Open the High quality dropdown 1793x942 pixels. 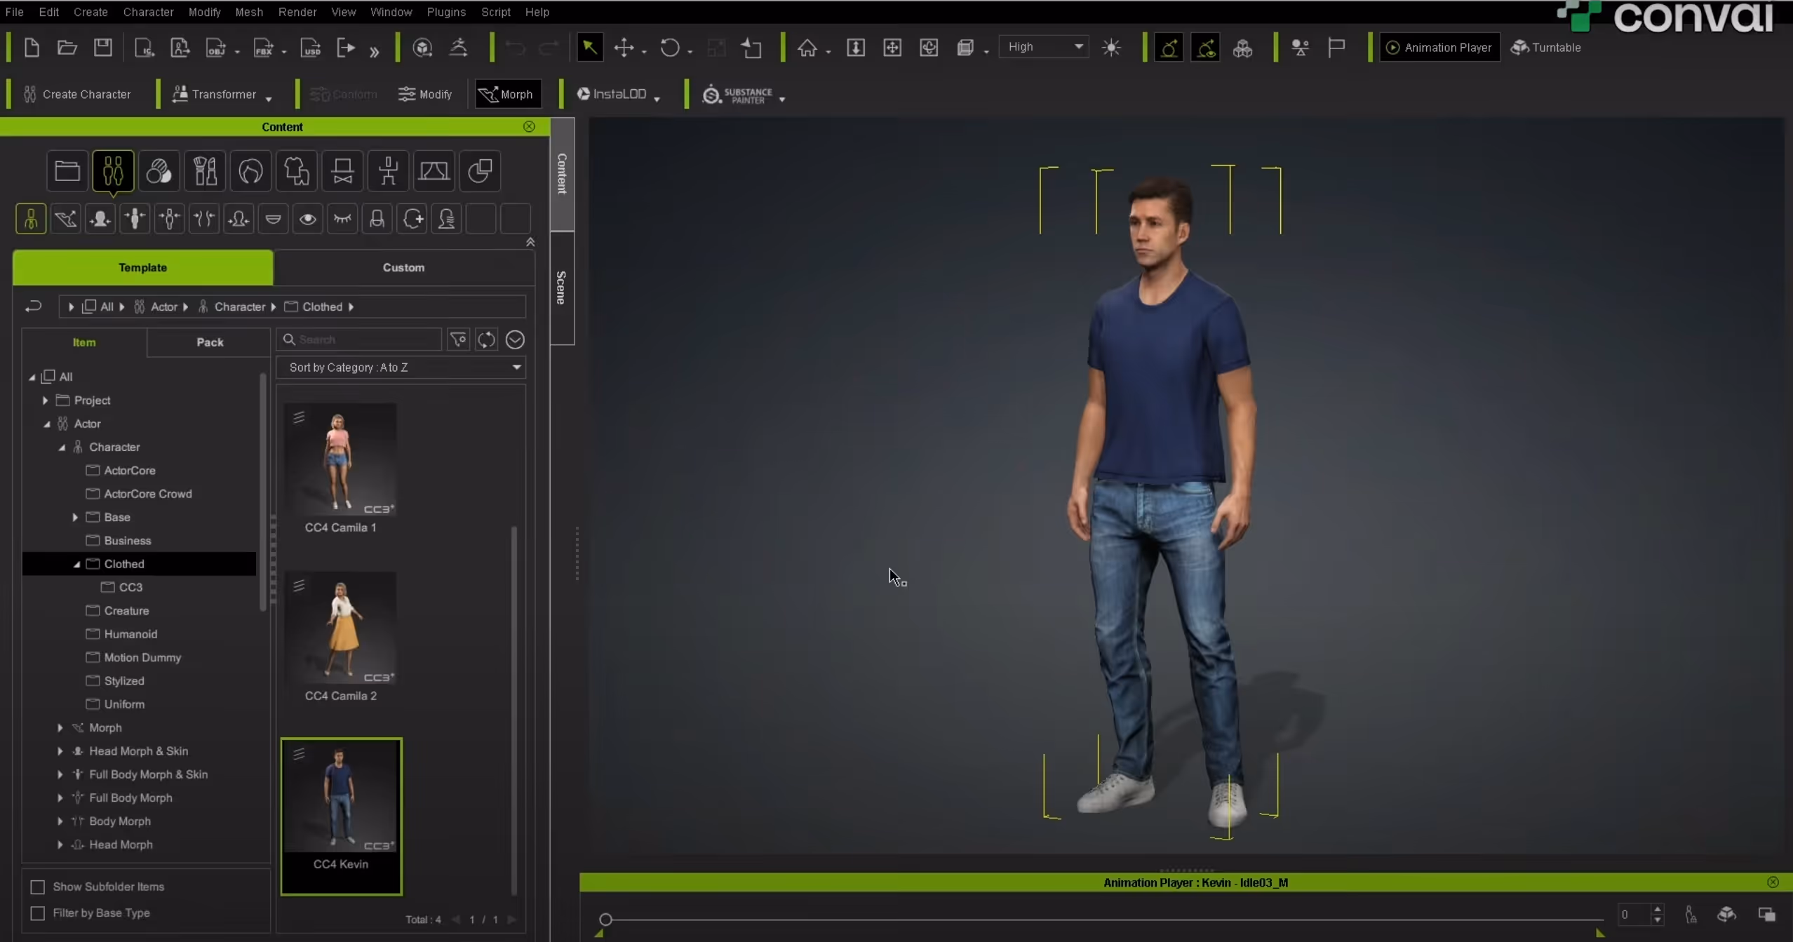coord(1043,47)
